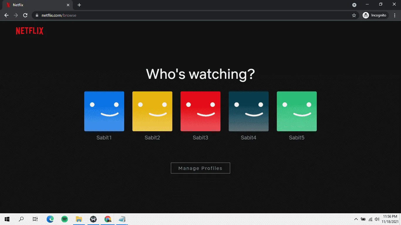Open Spotify from the taskbar

click(65, 219)
